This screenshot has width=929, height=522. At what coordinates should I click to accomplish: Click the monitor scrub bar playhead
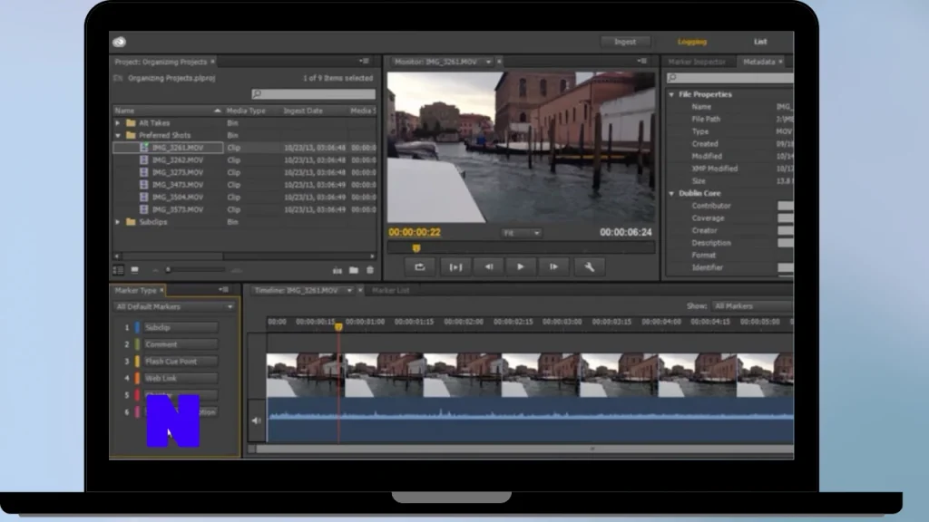point(416,248)
